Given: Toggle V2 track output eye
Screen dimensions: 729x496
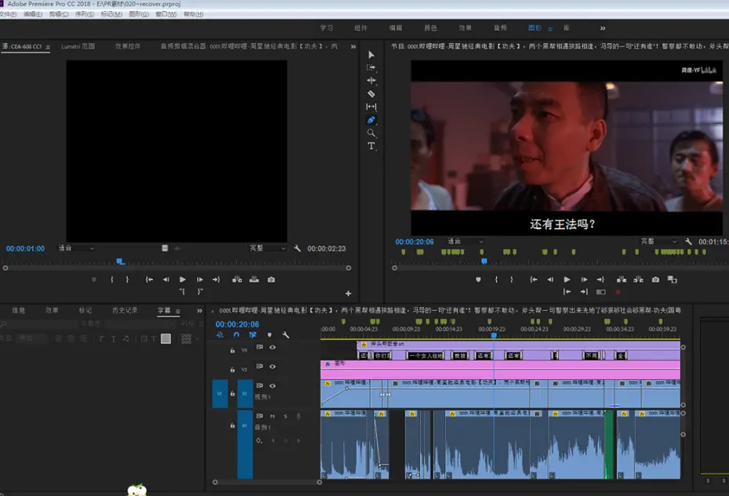Looking at the screenshot, I should [273, 366].
